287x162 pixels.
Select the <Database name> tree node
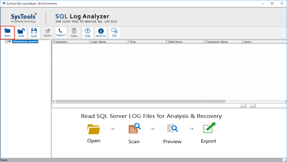pyautogui.click(x=25, y=42)
